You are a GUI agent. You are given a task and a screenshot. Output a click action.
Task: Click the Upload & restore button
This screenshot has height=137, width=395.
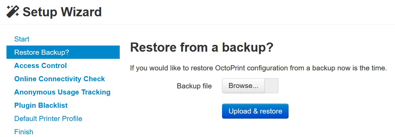[255, 111]
